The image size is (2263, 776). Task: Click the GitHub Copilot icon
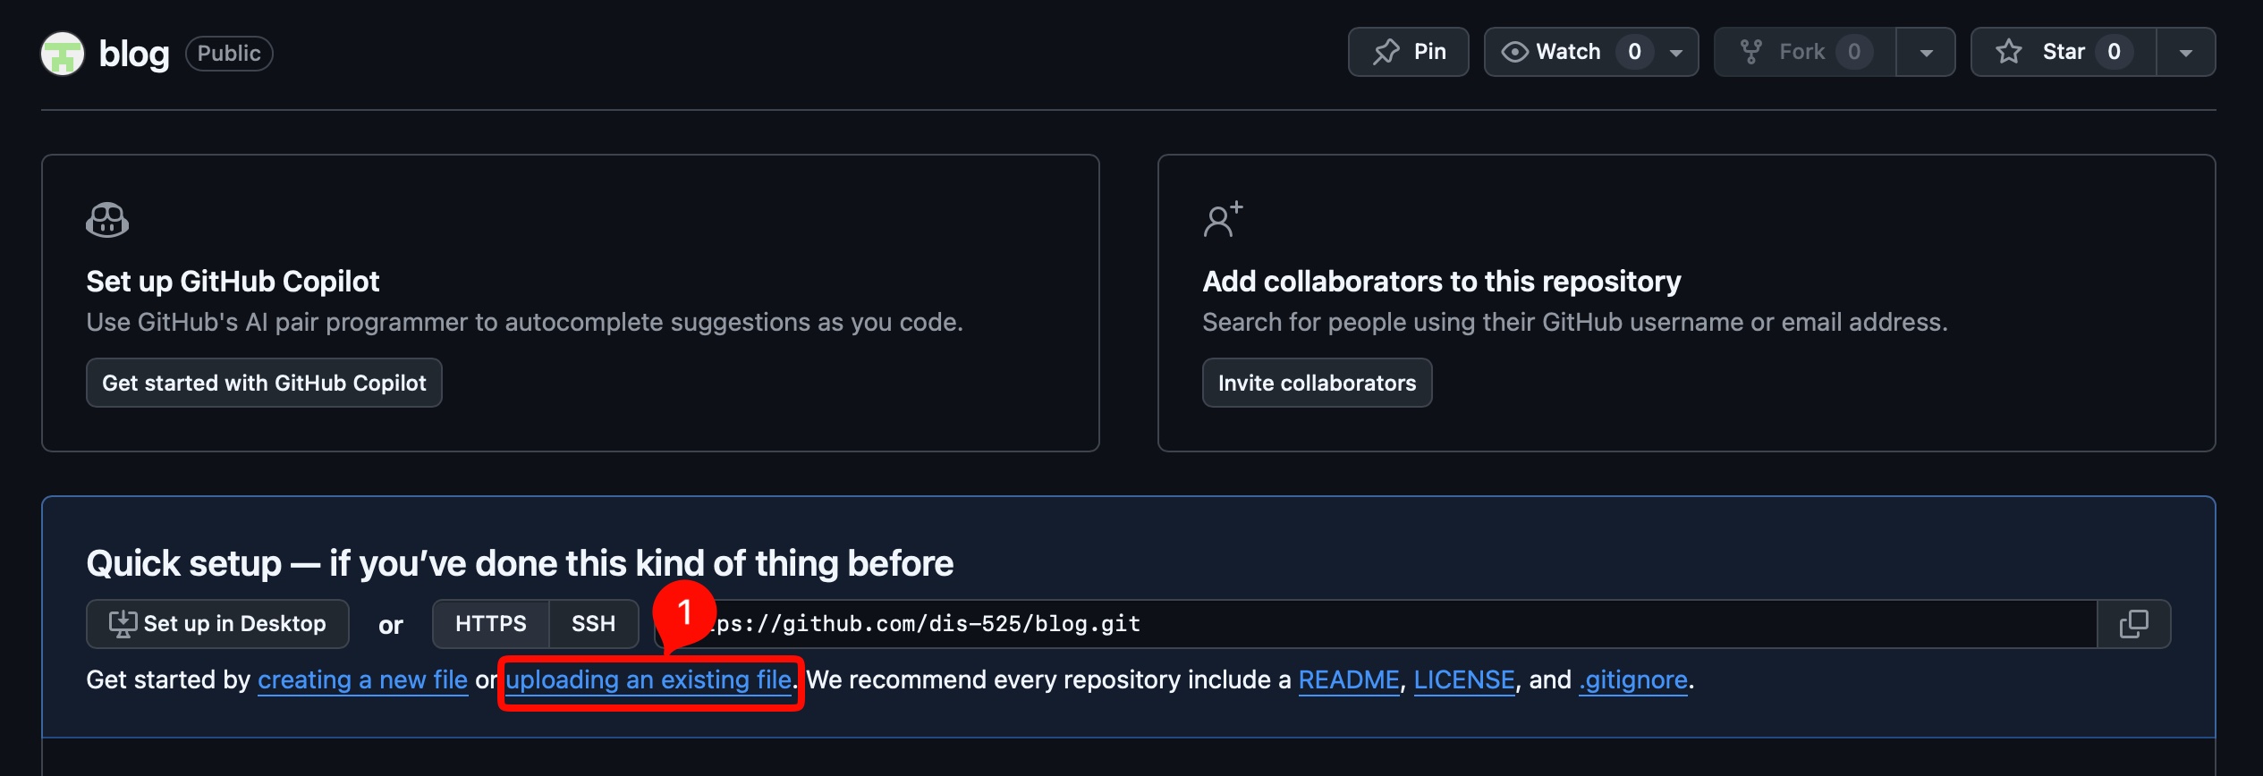(x=107, y=220)
